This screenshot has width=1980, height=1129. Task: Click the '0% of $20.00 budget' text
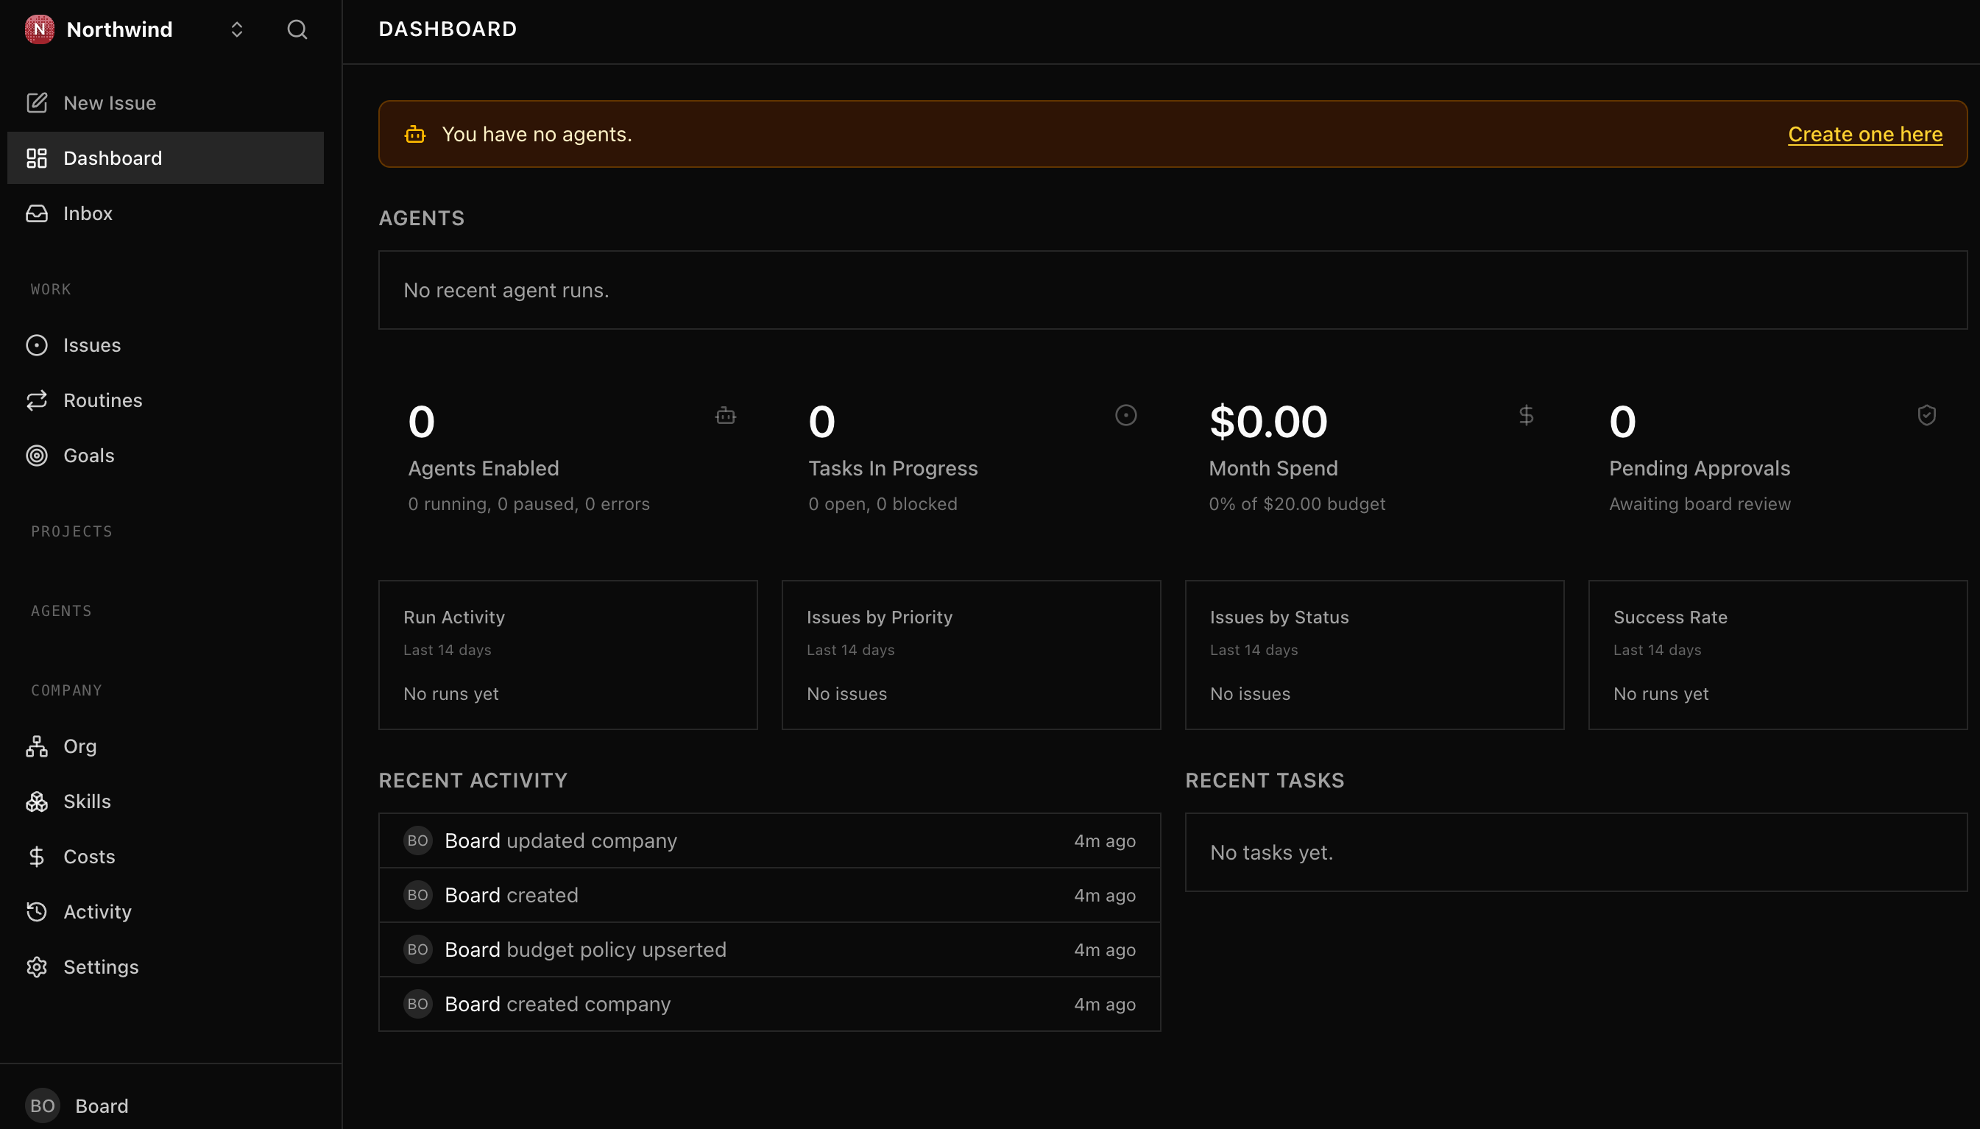1296,504
